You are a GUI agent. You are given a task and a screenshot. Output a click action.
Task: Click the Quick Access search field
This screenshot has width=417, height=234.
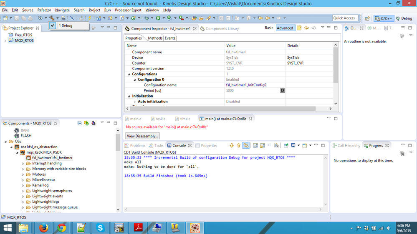[345, 18]
